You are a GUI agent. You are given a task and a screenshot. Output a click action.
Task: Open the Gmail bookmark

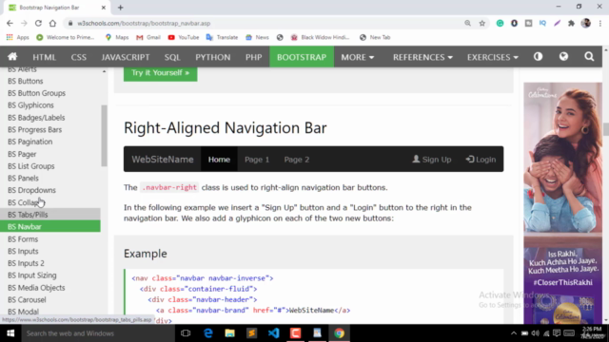click(148, 37)
